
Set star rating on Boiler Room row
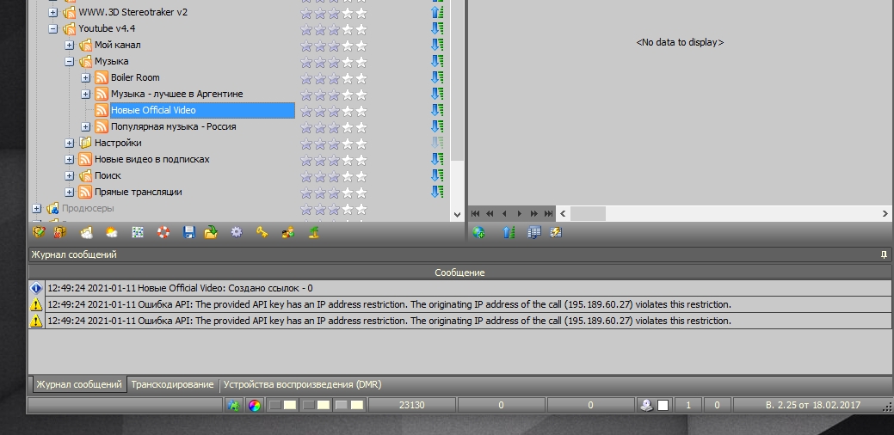point(333,77)
